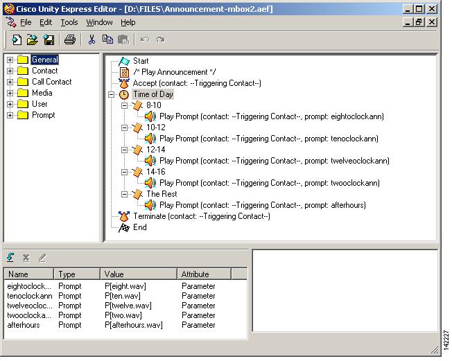The image size is (452, 361).
Task: Select the tenoclockann variable row
Action: tap(125, 296)
